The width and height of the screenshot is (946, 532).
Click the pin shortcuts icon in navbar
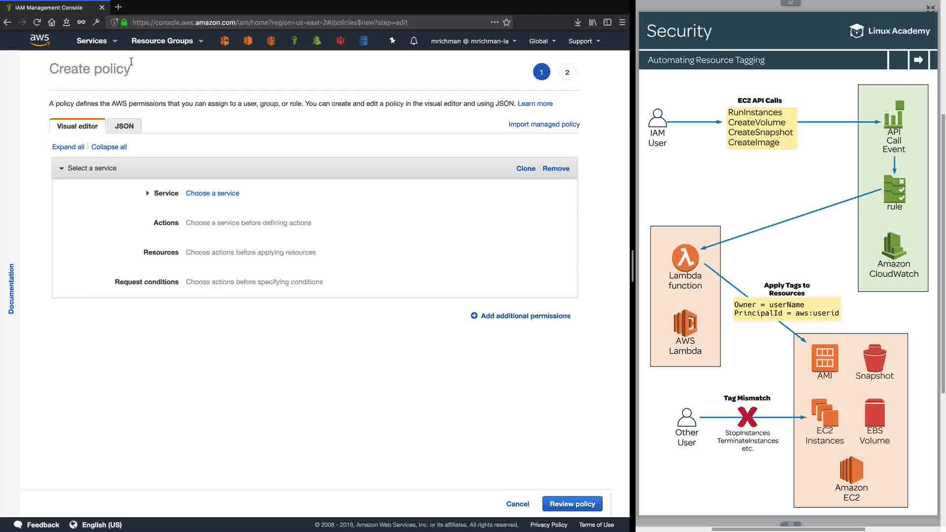pos(392,41)
